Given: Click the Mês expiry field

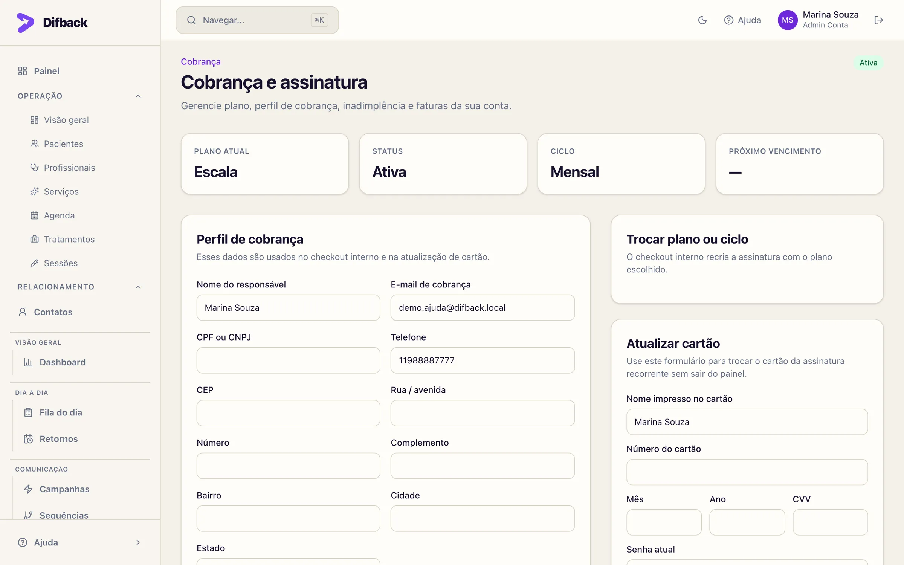Looking at the screenshot, I should click(x=664, y=522).
